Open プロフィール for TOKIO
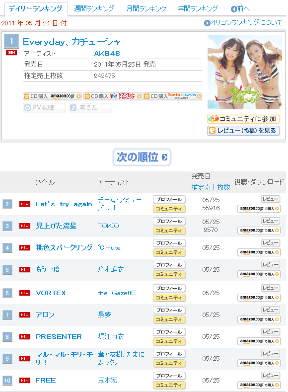The image size is (288, 392). pyautogui.click(x=169, y=221)
